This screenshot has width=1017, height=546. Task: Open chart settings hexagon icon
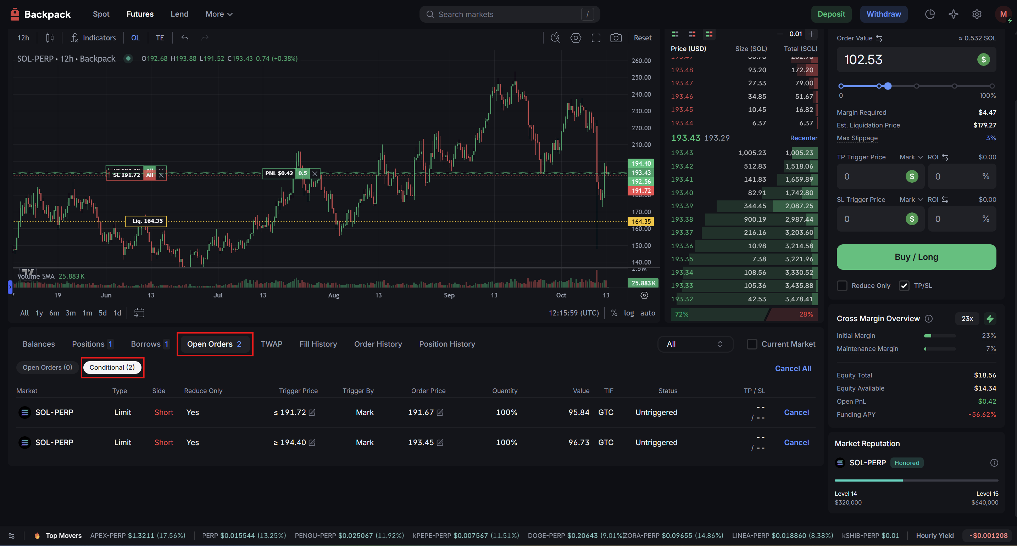[x=576, y=38]
